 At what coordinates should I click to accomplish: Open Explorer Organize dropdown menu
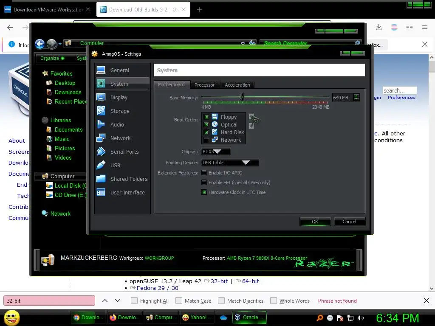tap(52, 58)
